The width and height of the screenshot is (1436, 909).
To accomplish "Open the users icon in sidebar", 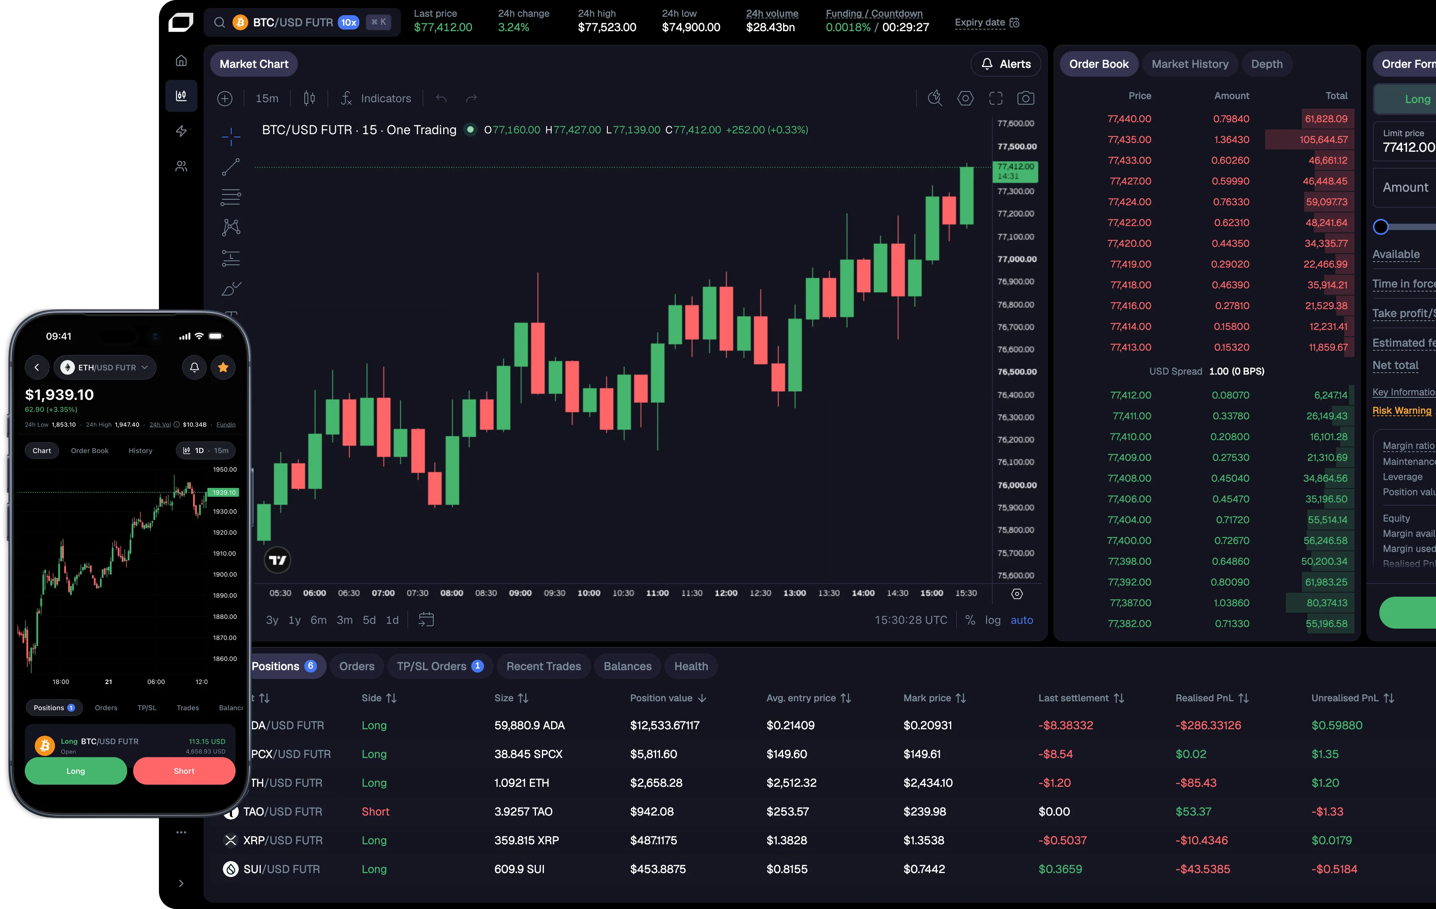I will 181,167.
